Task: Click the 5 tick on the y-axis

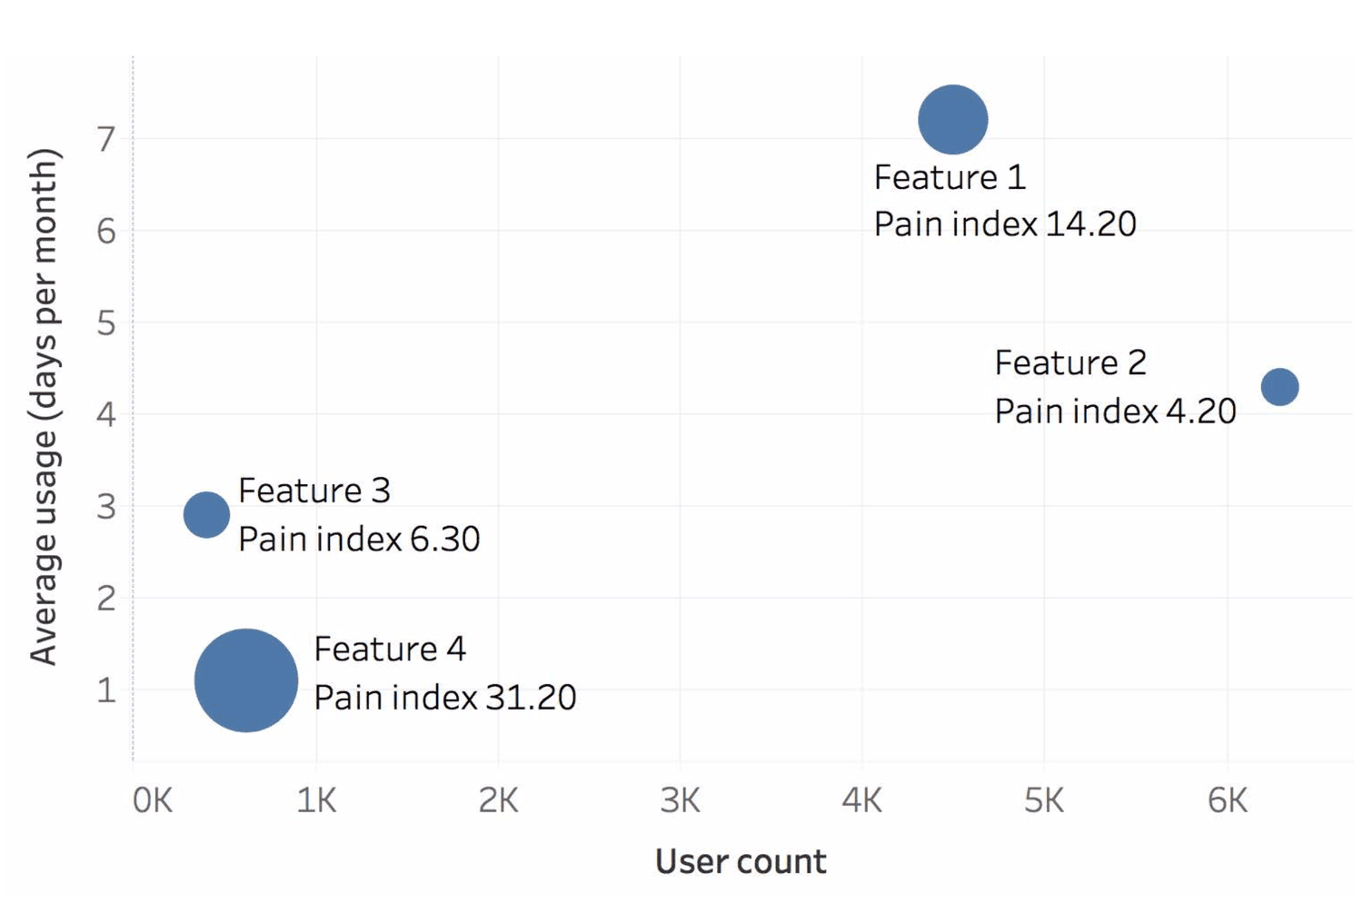Action: pyautogui.click(x=106, y=323)
